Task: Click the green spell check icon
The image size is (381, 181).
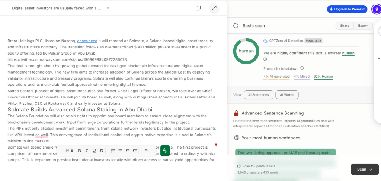Action: click(165, 151)
